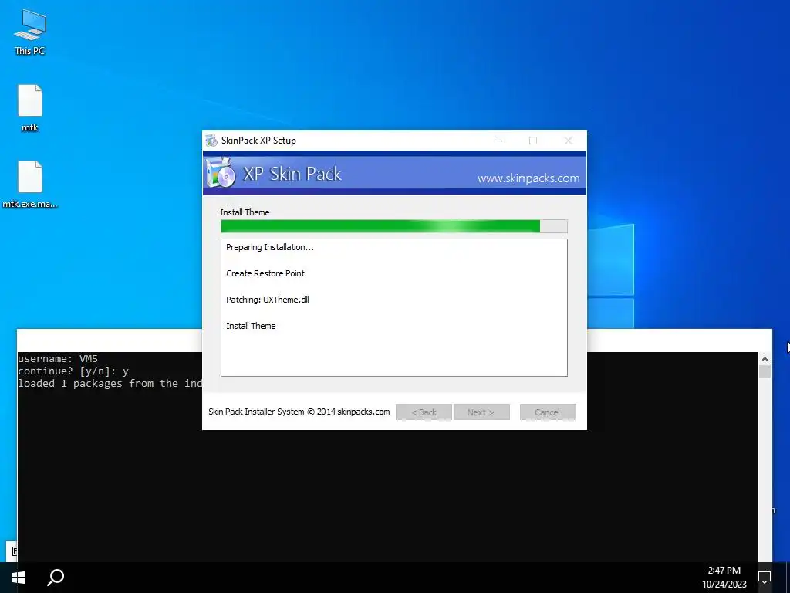Open the Windows Start menu
This screenshot has width=790, height=593.
(x=19, y=578)
